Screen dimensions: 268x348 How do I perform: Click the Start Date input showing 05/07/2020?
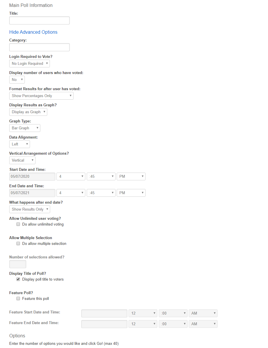pos(32,176)
